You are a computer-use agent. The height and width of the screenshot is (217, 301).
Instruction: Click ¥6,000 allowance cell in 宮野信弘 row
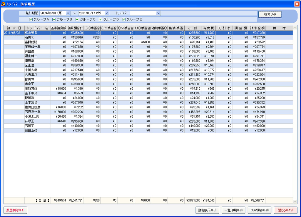[x=143, y=42]
